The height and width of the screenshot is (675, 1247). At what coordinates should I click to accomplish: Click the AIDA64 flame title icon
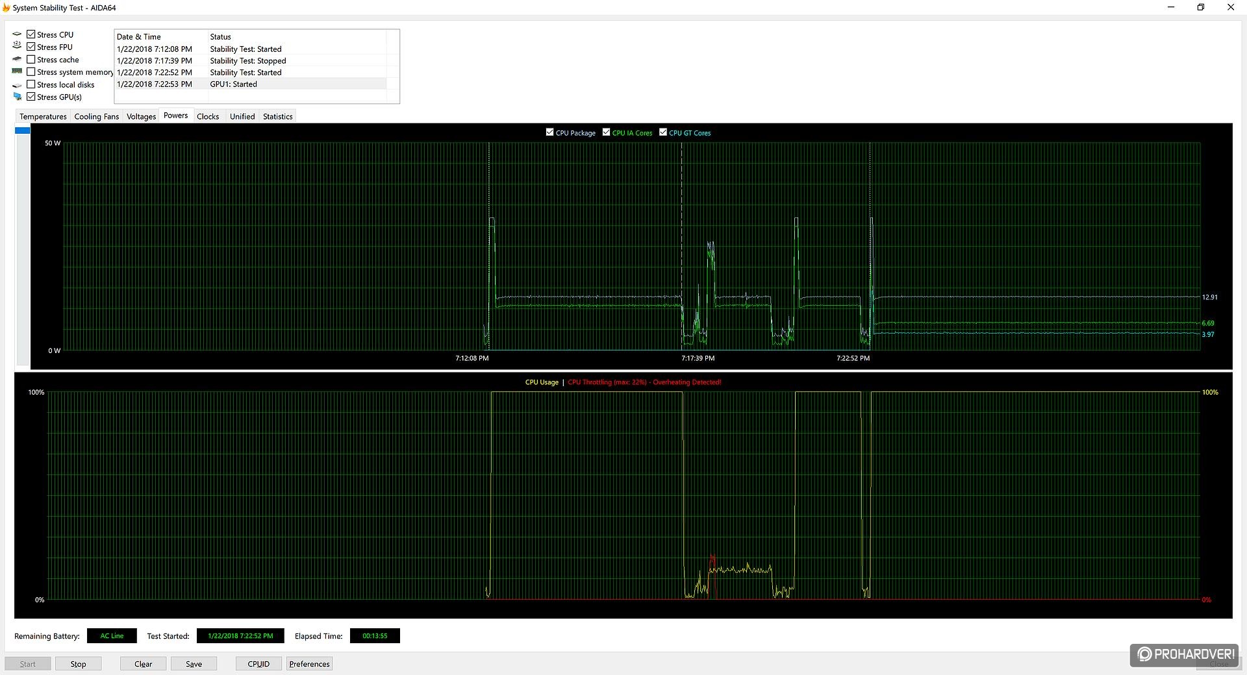(x=6, y=8)
